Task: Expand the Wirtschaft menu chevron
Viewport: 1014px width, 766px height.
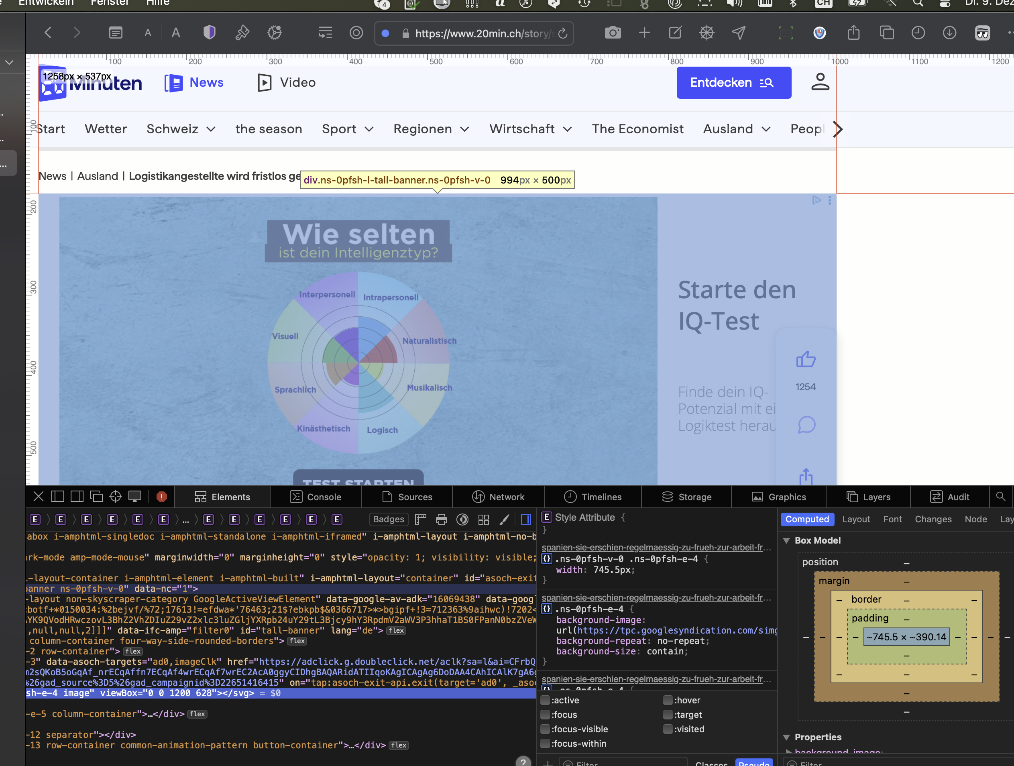Action: (x=568, y=129)
